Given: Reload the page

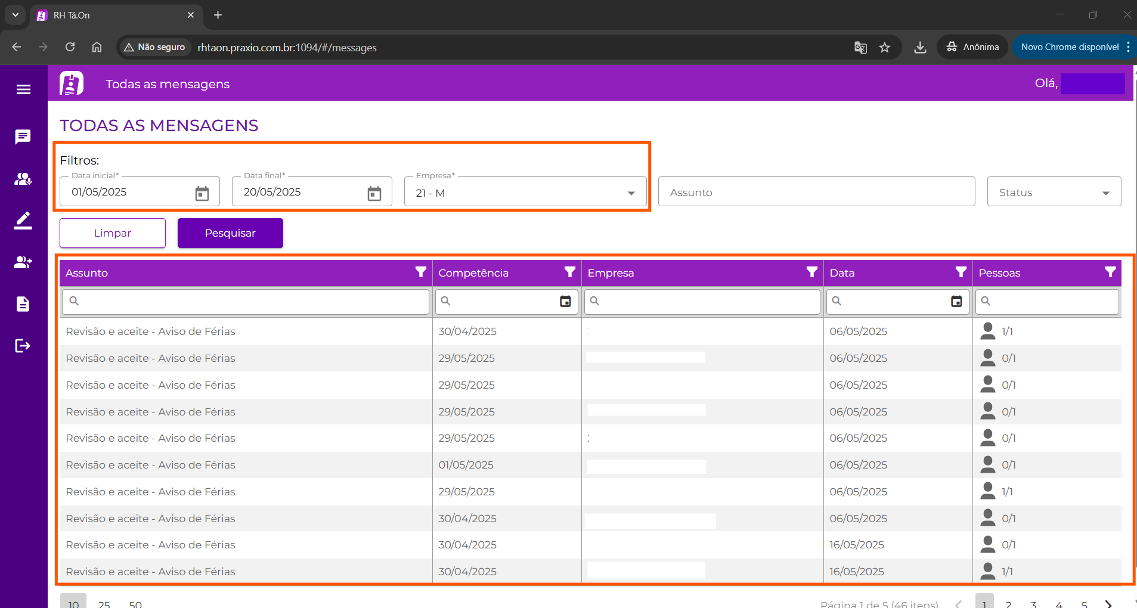Looking at the screenshot, I should 70,47.
